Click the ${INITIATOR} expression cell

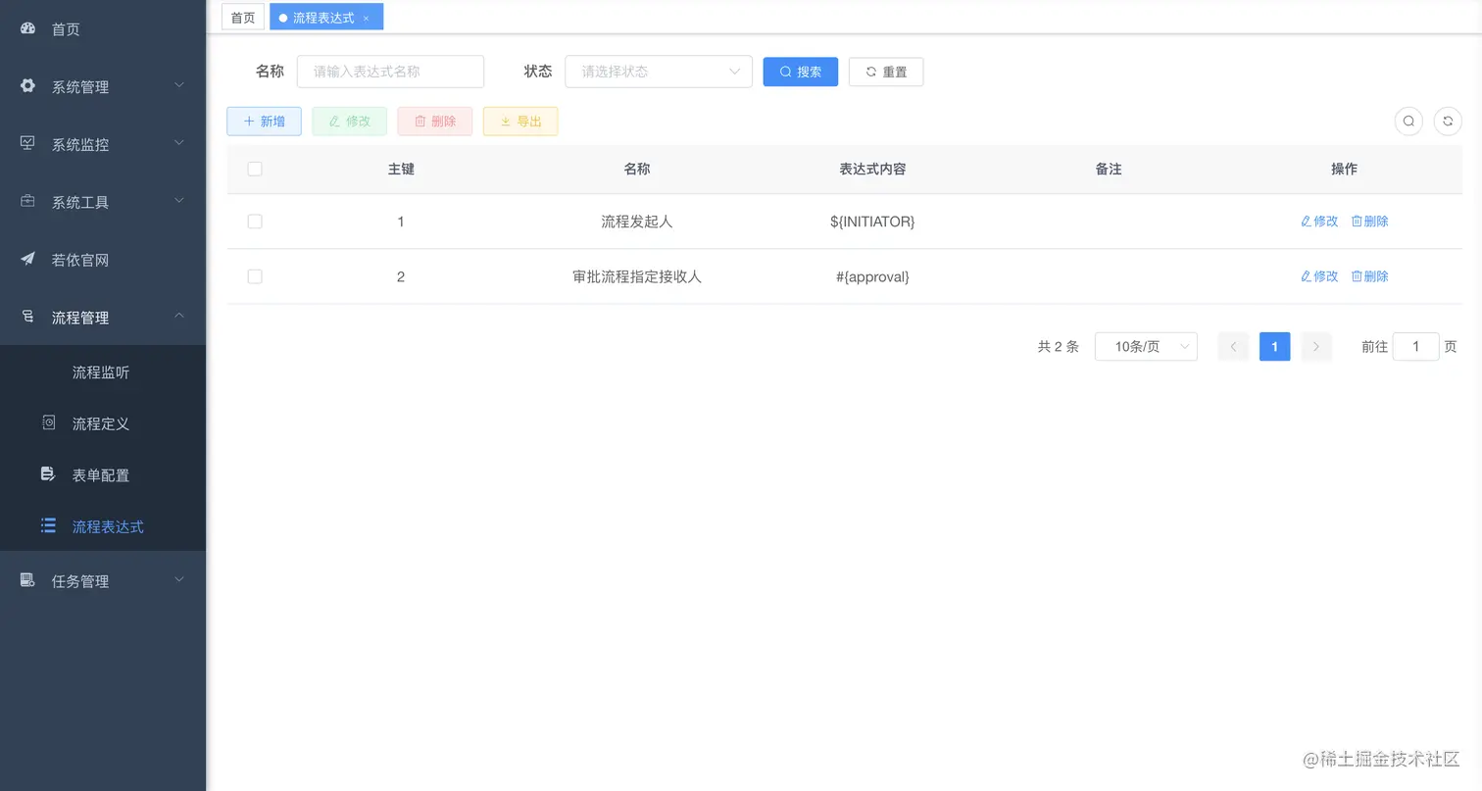coord(872,222)
